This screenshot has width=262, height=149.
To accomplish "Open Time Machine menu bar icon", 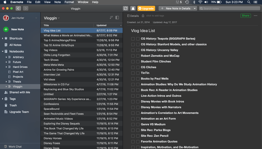I will point(187,2).
